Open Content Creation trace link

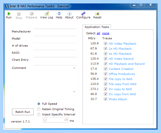pyautogui.click(x=121, y=69)
